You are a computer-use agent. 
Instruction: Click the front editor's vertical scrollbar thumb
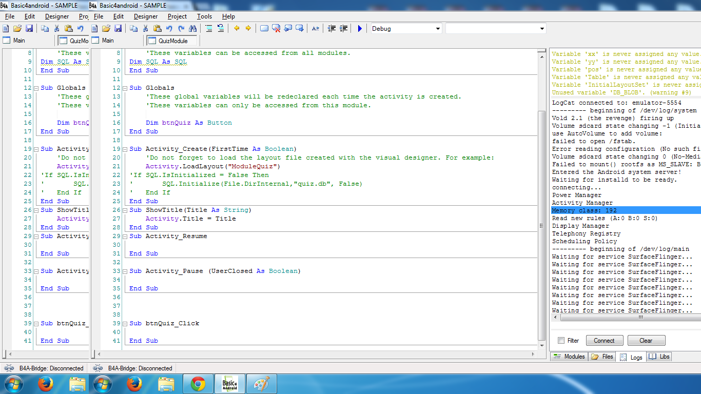541,226
